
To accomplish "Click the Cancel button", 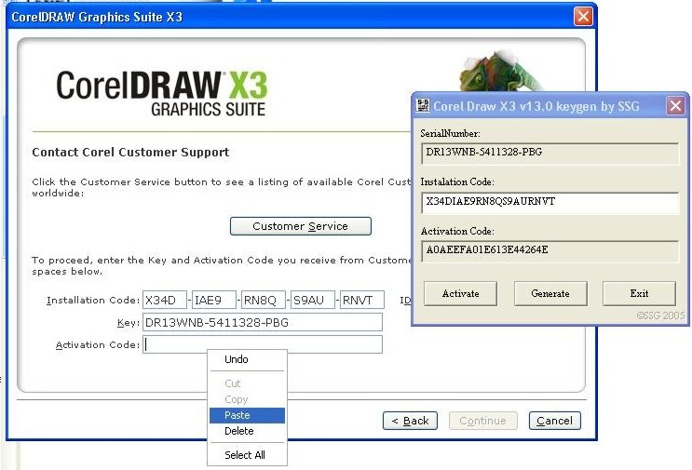I will click(555, 421).
